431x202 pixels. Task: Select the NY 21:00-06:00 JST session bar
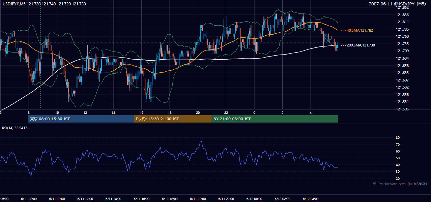pyautogui.click(x=275, y=119)
